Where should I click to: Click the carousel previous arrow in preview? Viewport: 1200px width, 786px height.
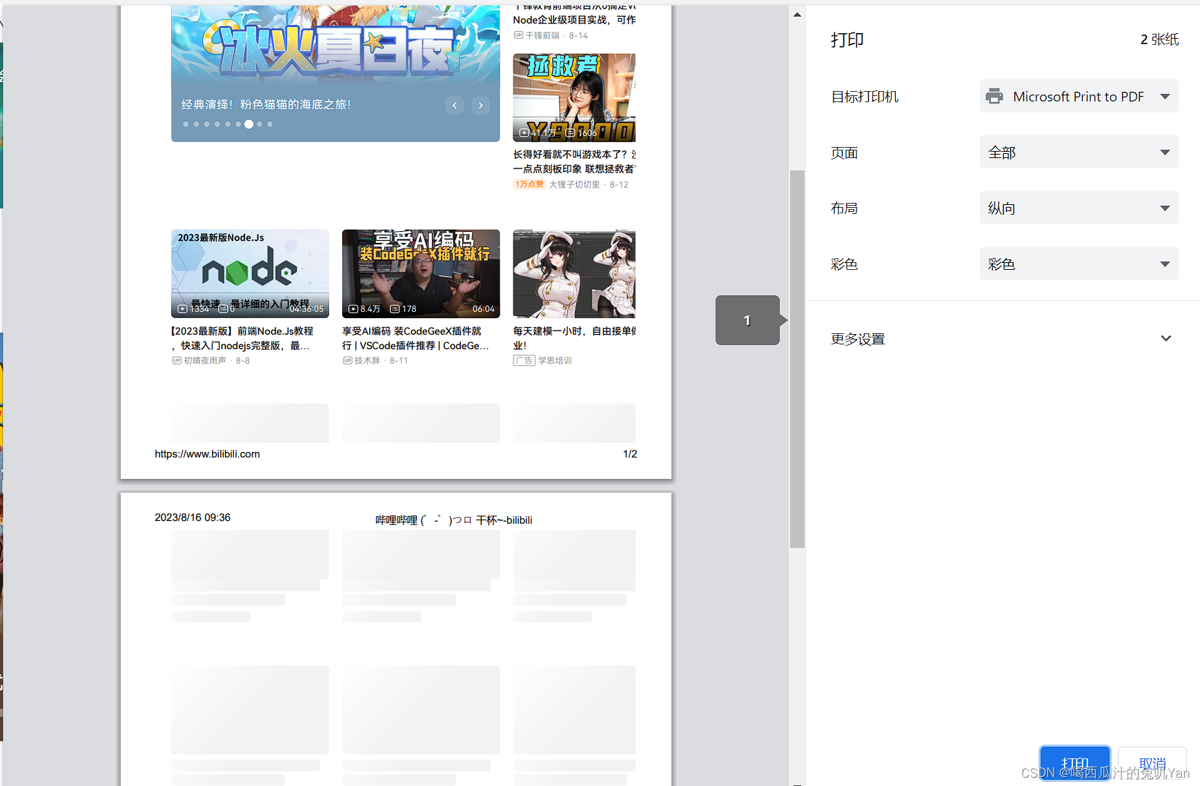455,105
